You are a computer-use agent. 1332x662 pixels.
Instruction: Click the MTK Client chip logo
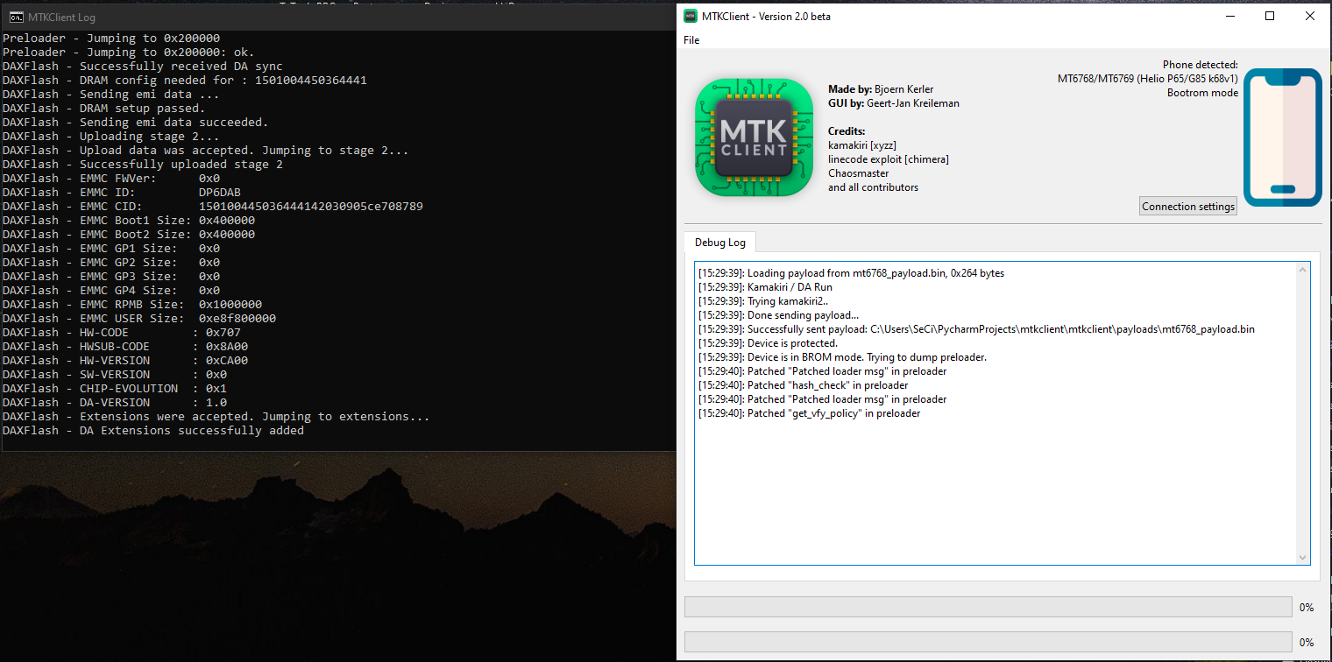click(754, 137)
